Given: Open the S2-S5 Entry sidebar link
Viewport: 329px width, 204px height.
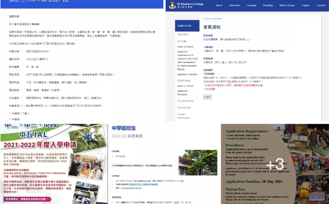Looking at the screenshot, I should [184, 81].
